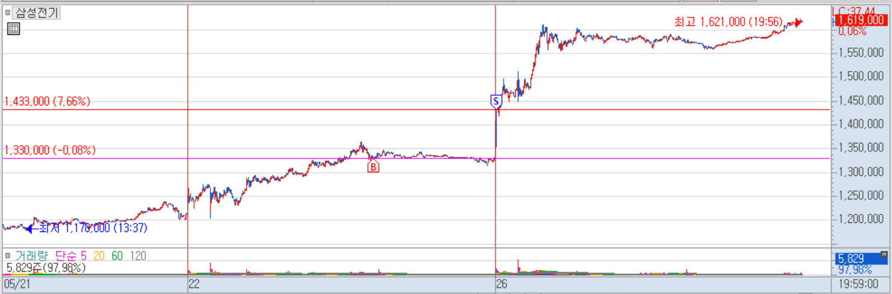The width and height of the screenshot is (892, 294).
Task: Open the grid data table icon
Action: (x=13, y=28)
